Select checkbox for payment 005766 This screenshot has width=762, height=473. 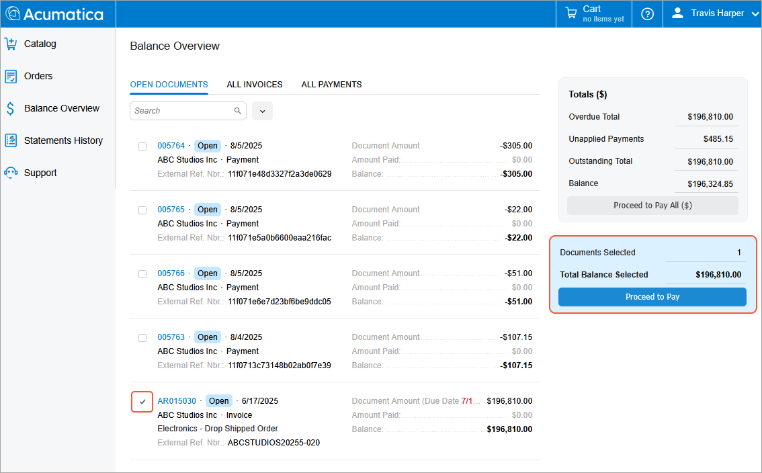142,274
